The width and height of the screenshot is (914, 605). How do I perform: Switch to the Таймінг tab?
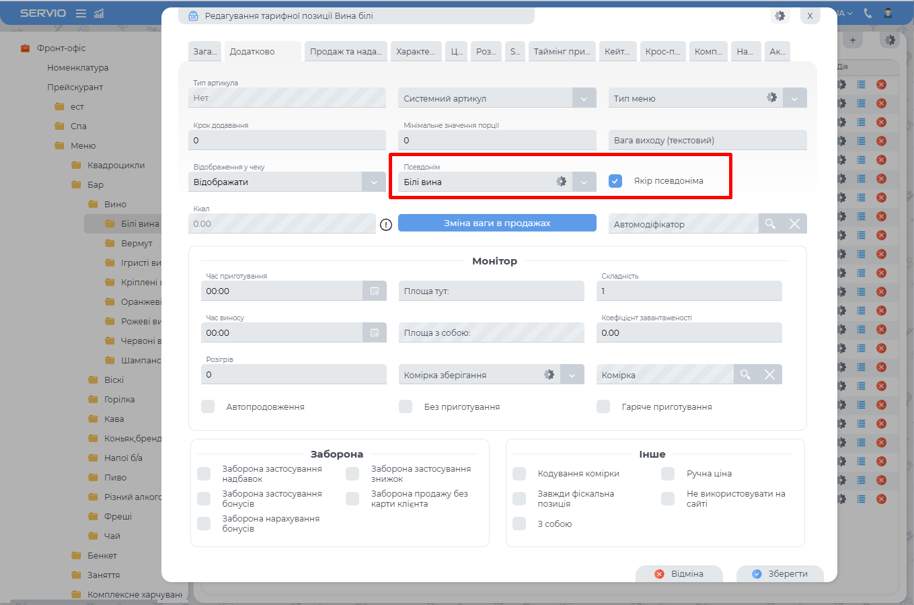(562, 52)
